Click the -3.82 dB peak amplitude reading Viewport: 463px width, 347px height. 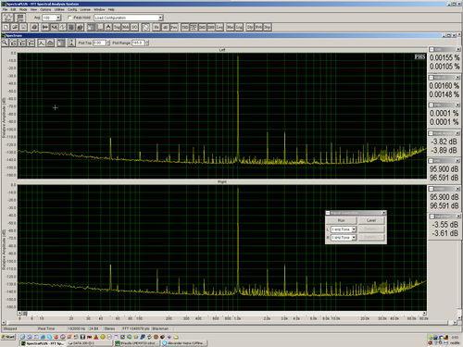444,142
